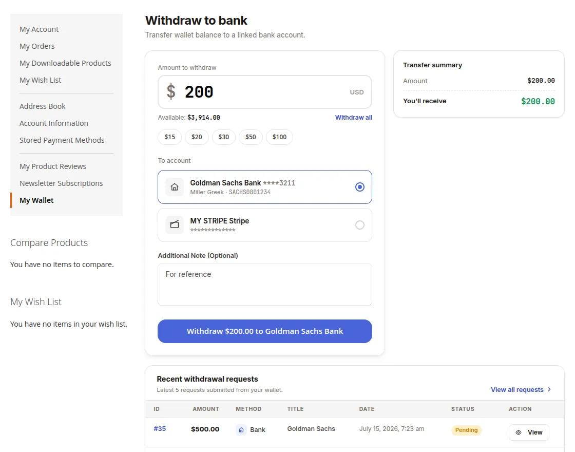Image resolution: width=575 pixels, height=452 pixels.
Task: Open Account Information page
Action: tap(54, 123)
